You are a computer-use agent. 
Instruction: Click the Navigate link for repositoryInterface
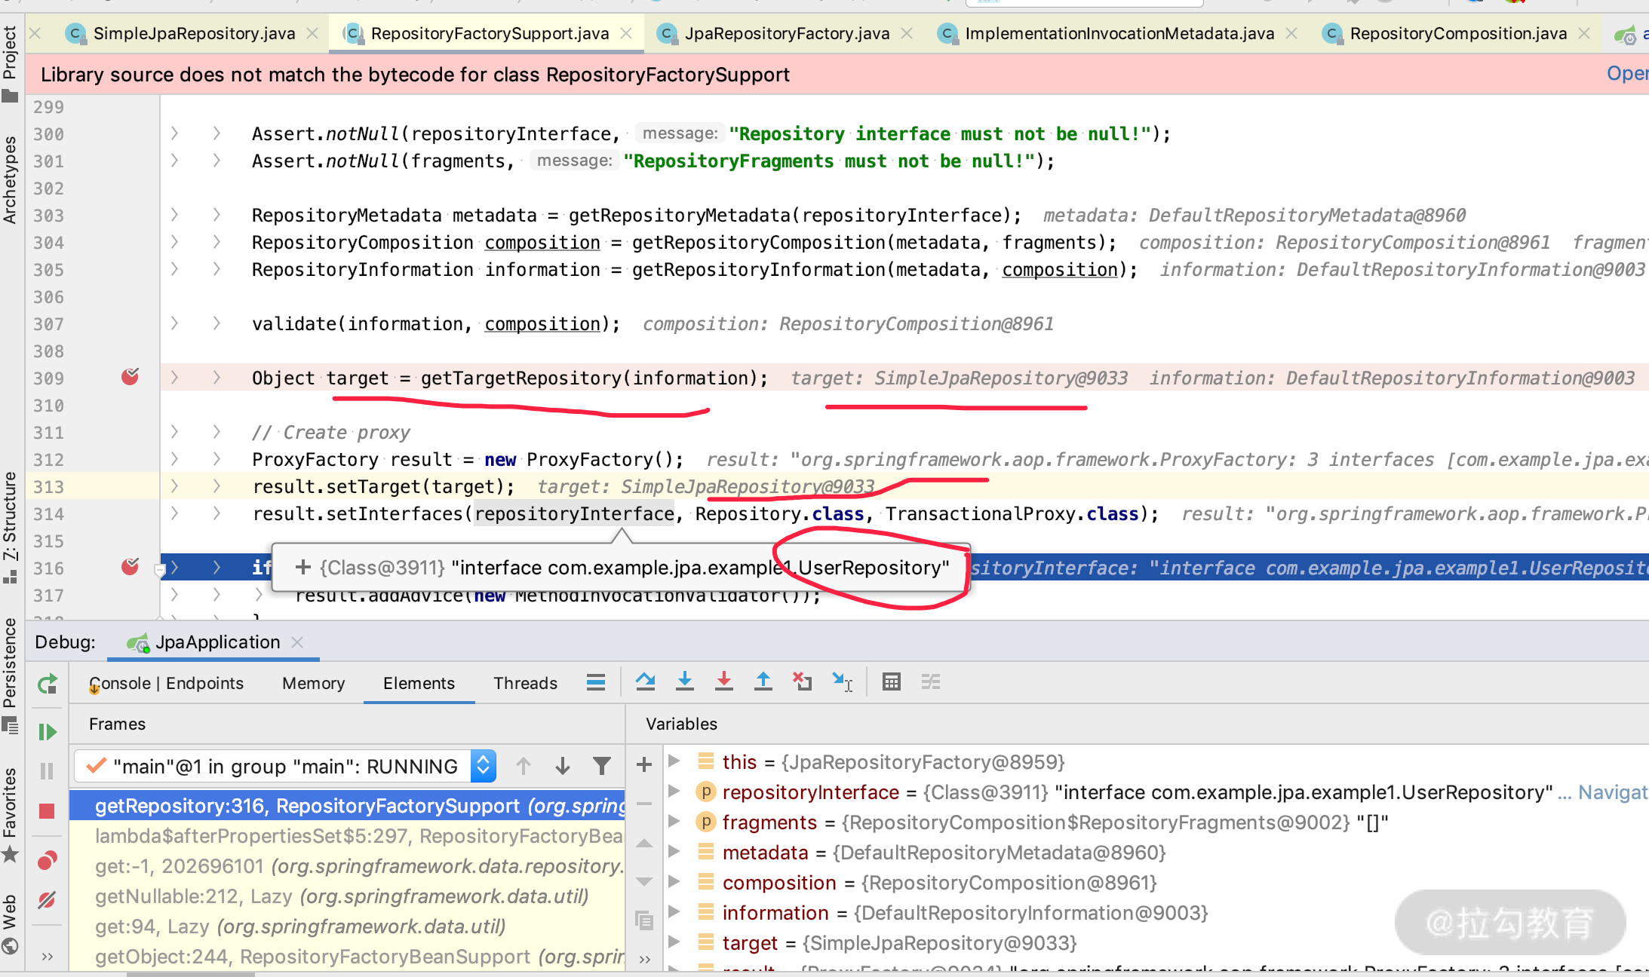(1612, 792)
